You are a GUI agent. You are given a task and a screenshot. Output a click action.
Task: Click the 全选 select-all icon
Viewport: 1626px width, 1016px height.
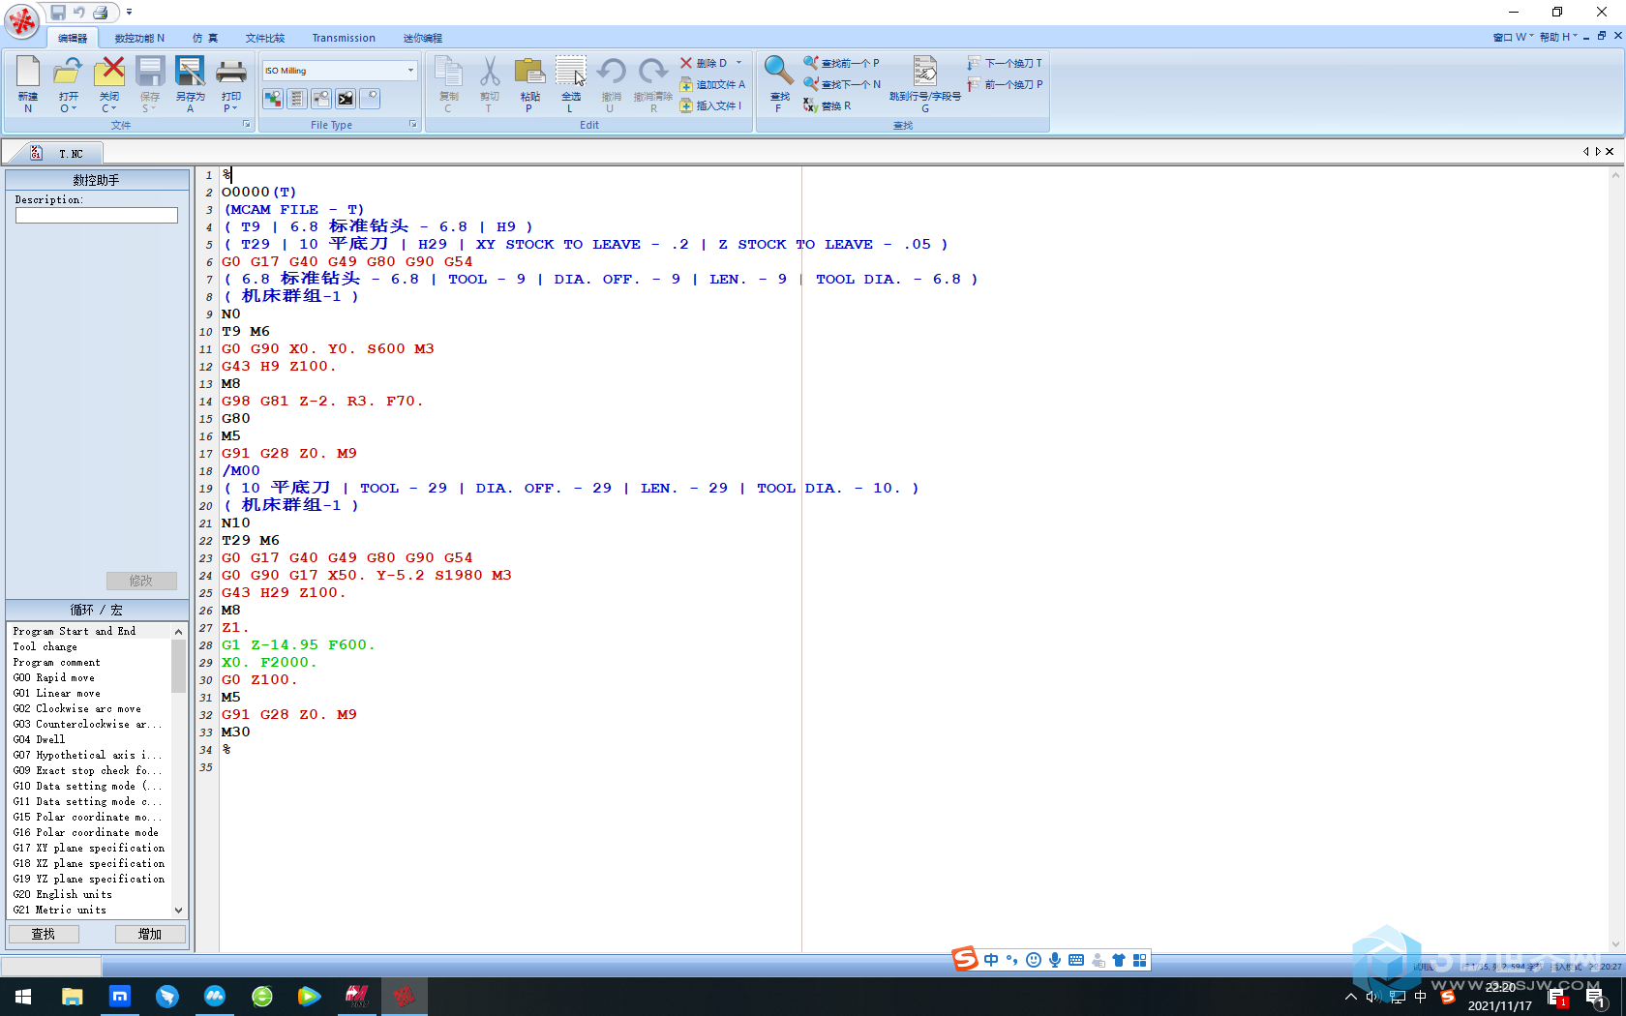pos(570,72)
